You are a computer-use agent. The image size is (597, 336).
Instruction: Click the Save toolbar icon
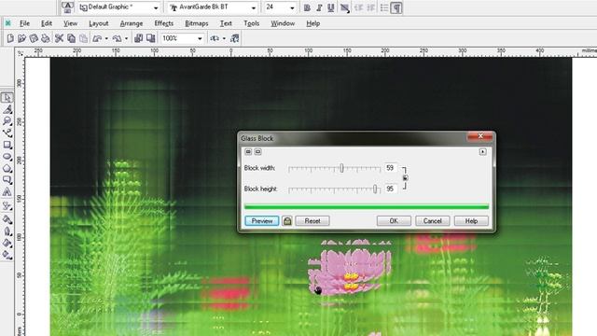34,38
